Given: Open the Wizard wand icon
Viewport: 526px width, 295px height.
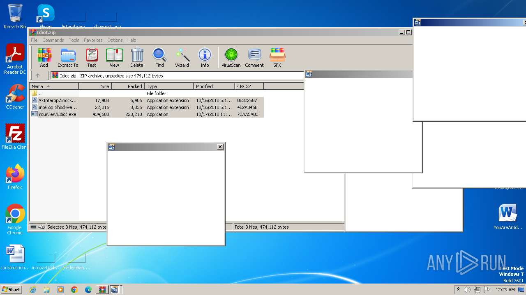Looking at the screenshot, I should (x=182, y=57).
